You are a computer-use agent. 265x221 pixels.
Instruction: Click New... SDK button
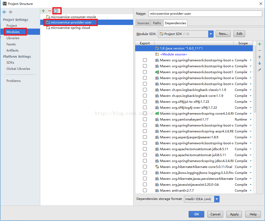click(223, 34)
